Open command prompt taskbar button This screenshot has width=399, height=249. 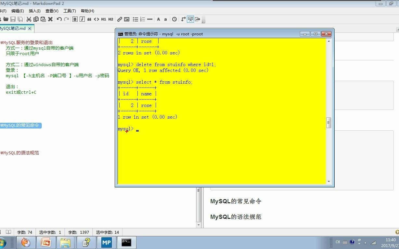pyautogui.click(x=126, y=243)
